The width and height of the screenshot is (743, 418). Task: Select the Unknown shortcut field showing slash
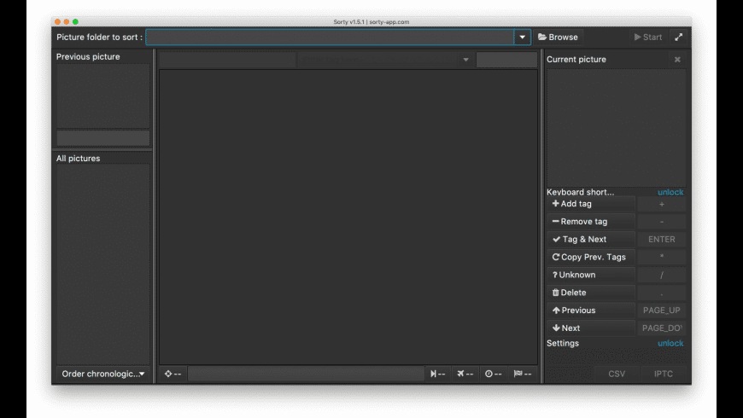pyautogui.click(x=662, y=275)
